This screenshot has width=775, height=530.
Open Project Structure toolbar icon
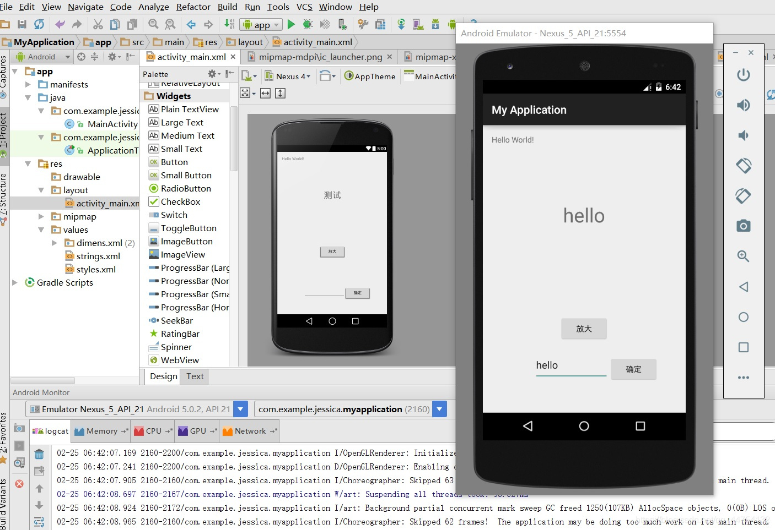[x=380, y=24]
